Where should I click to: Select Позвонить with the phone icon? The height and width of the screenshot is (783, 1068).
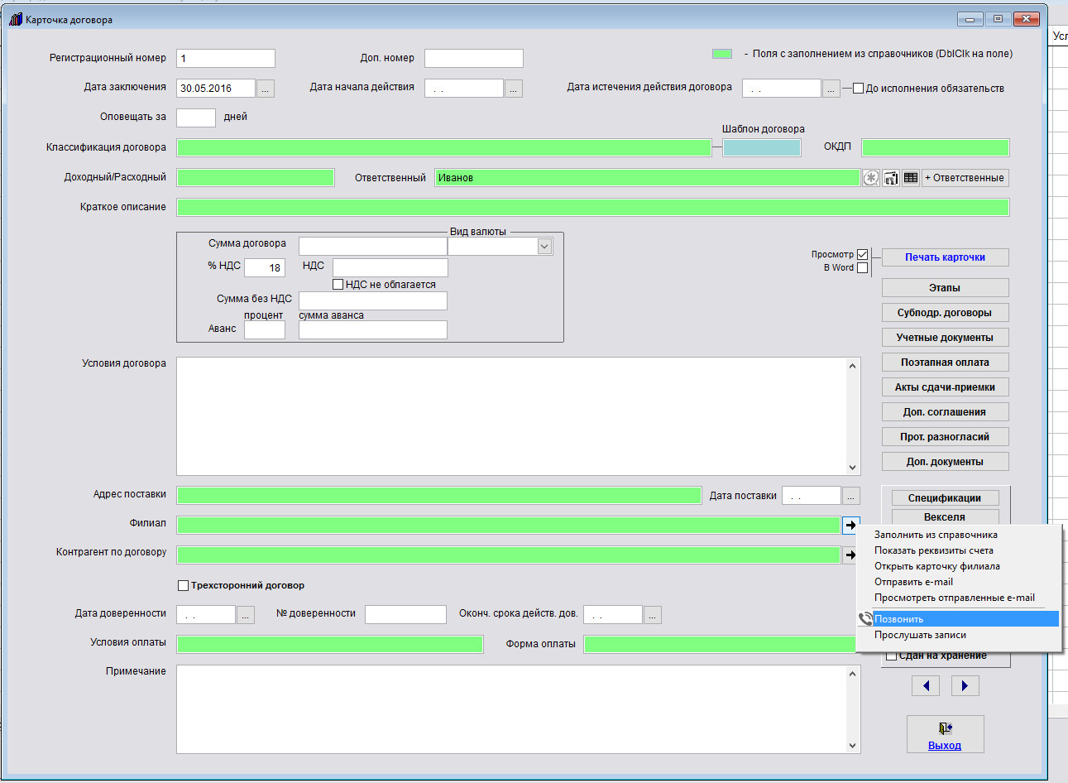898,619
